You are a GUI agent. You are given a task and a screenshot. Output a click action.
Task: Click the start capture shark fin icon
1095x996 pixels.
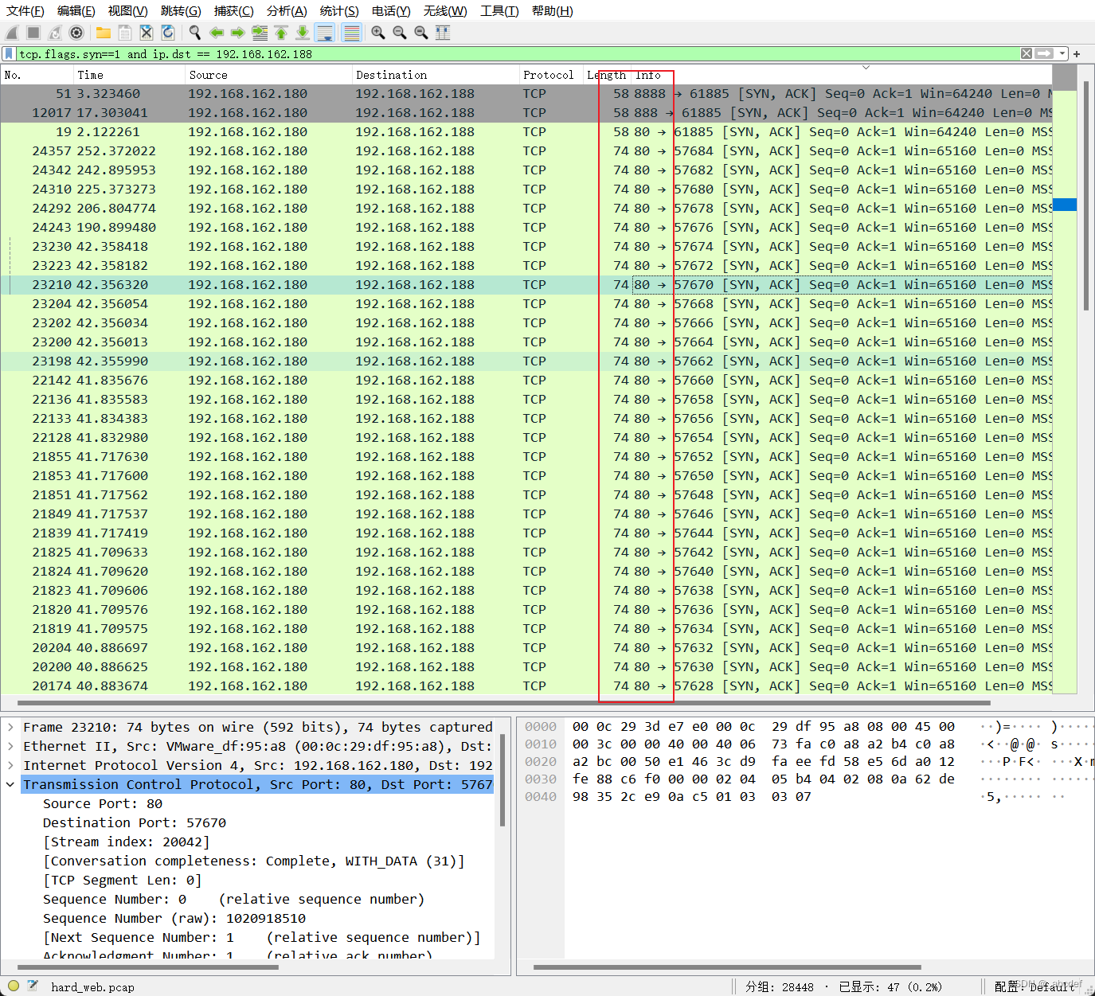(x=12, y=33)
